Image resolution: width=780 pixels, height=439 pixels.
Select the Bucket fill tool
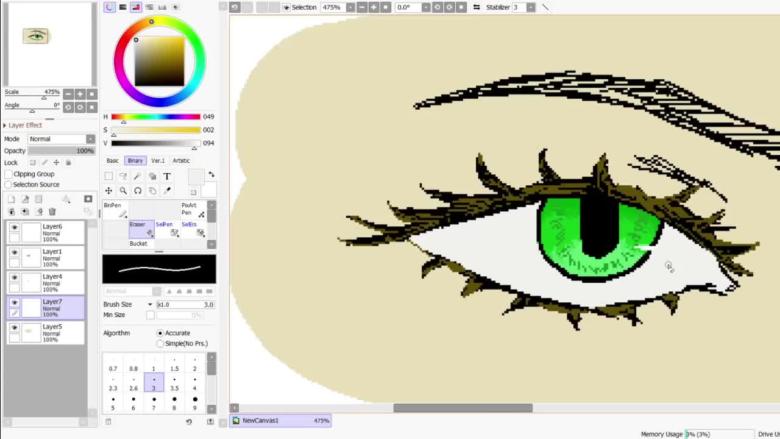click(139, 244)
